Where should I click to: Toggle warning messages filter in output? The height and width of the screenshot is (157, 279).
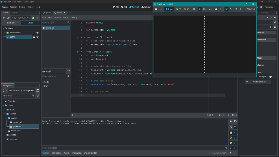[x=233, y=143]
